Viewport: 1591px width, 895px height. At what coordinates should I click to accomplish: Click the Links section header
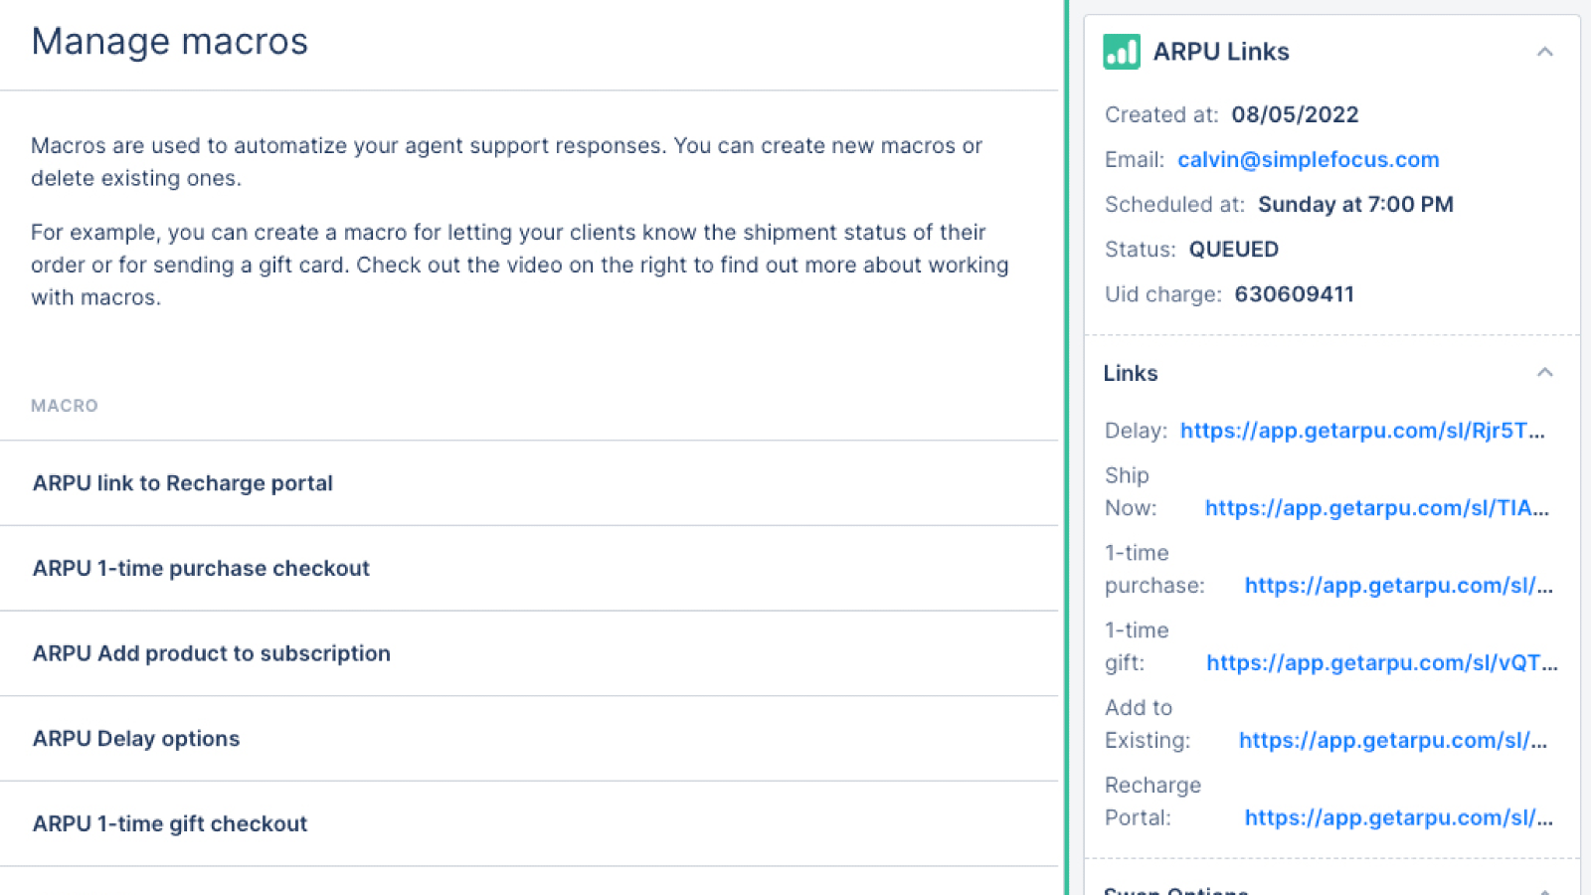point(1131,374)
